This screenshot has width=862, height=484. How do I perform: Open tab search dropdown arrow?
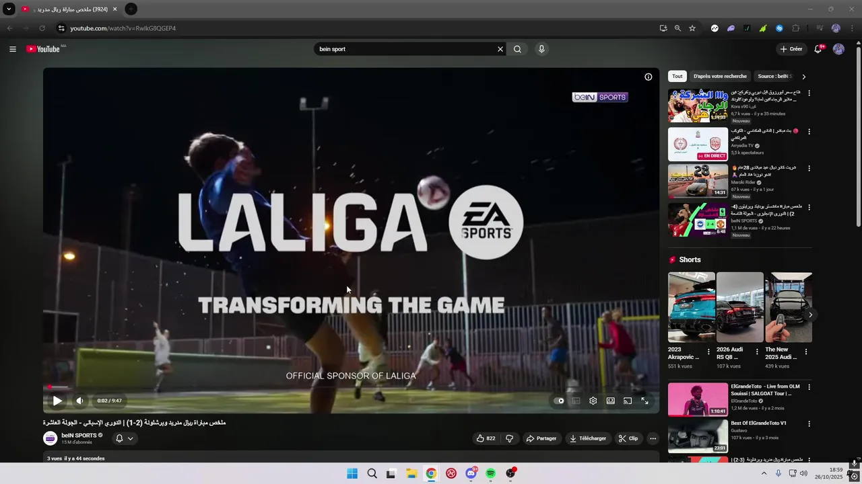[9, 9]
